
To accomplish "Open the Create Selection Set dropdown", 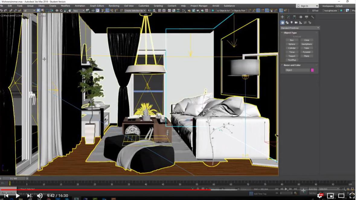I will (135, 11).
